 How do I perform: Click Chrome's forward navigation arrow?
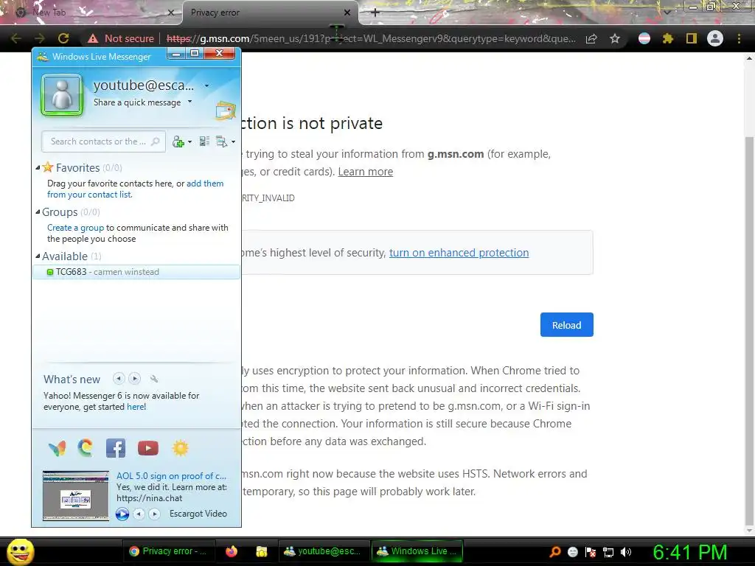click(40, 38)
